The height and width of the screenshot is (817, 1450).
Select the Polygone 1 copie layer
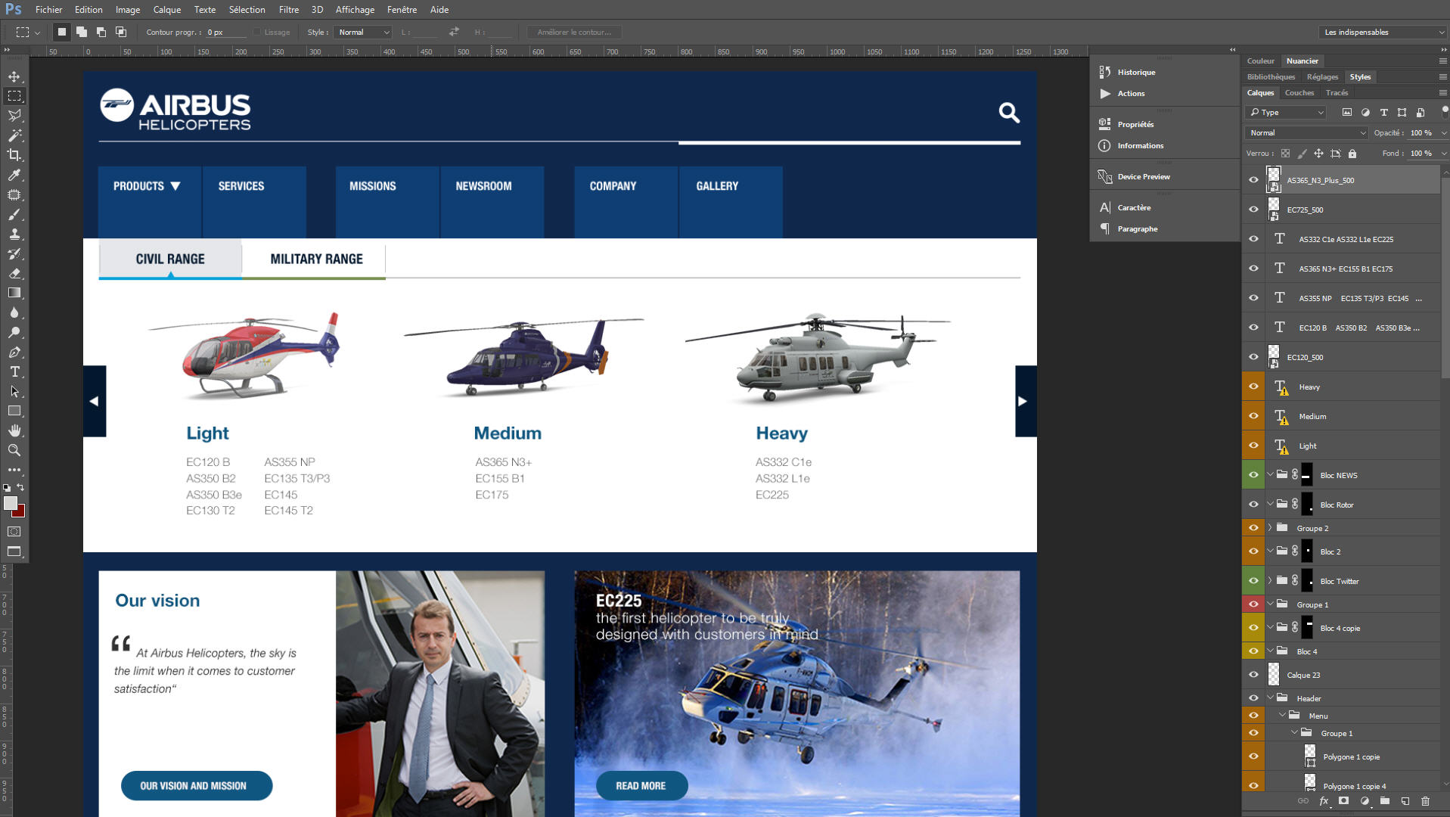1352,756
